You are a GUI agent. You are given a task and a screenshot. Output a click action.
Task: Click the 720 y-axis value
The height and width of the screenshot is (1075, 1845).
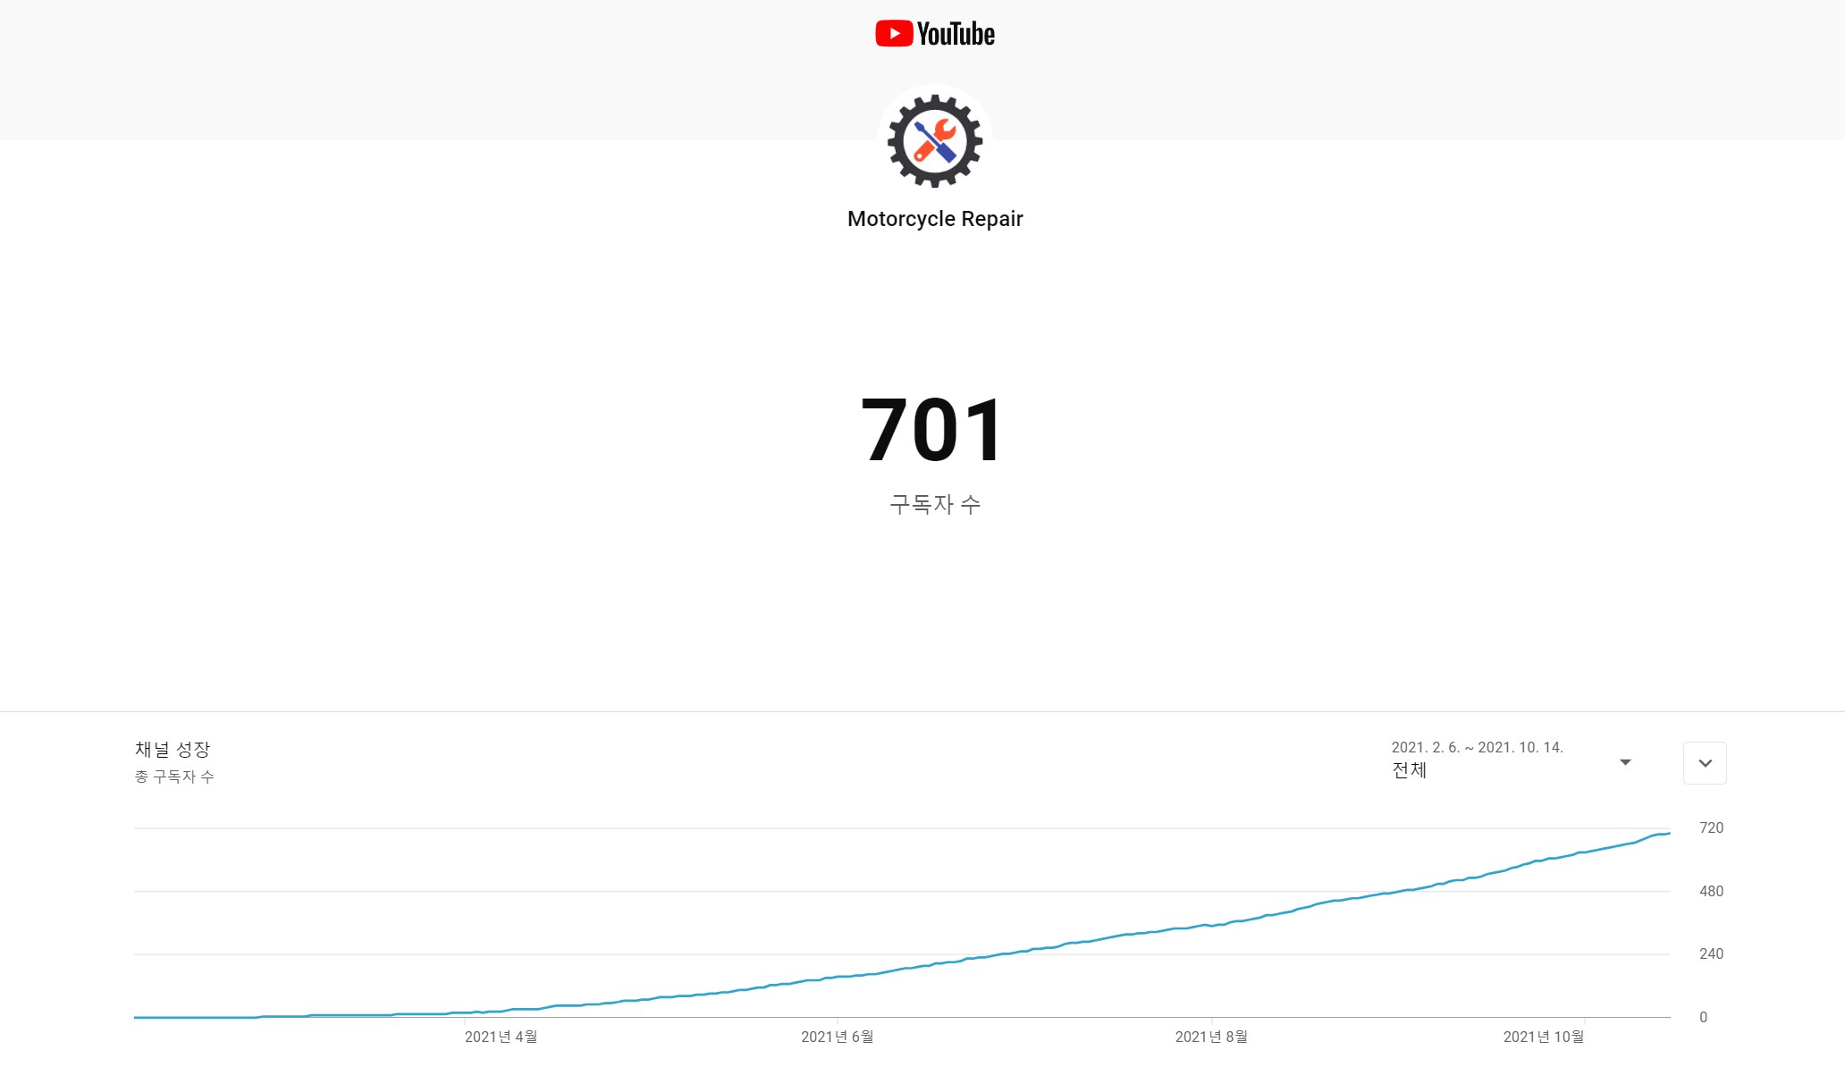click(1711, 828)
